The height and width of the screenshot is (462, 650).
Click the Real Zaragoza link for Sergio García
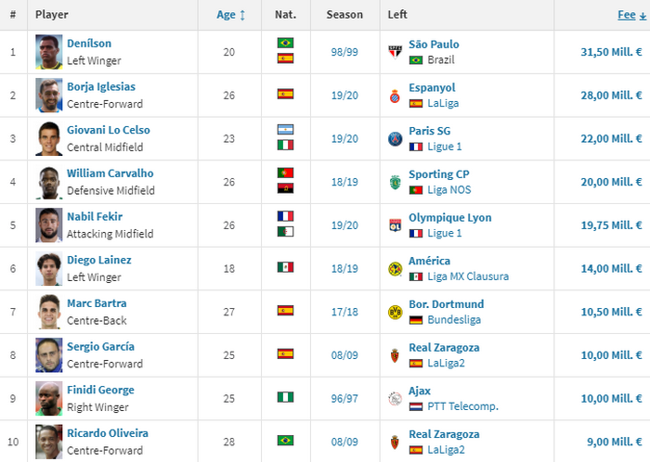443,347
